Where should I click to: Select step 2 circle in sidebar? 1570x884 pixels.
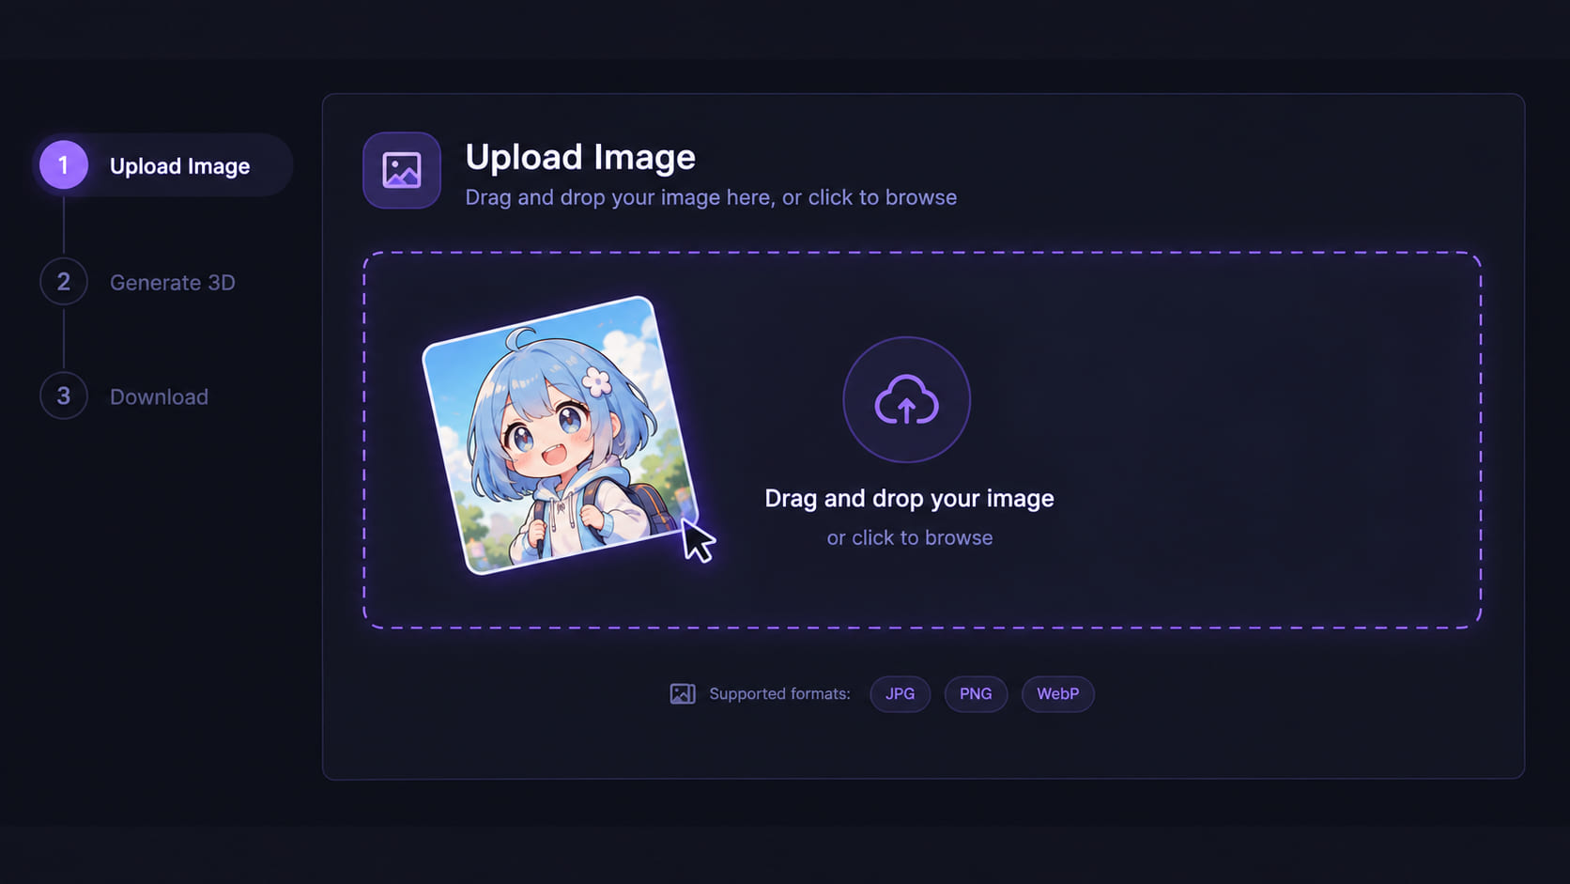tap(64, 282)
